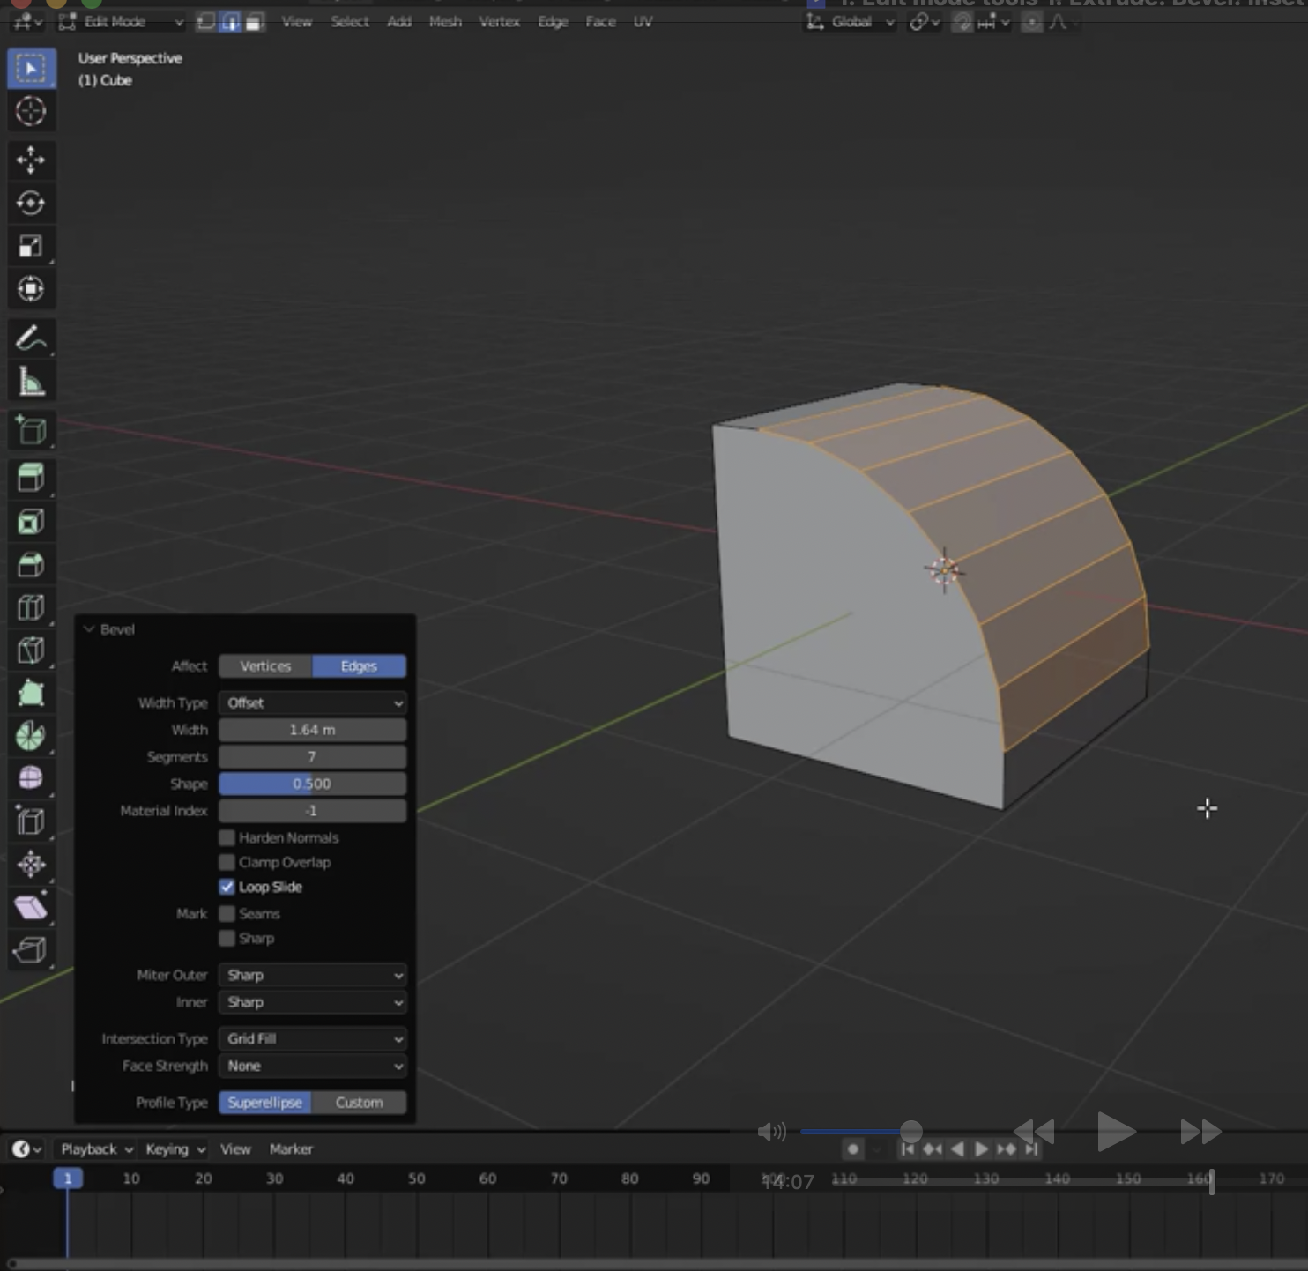The height and width of the screenshot is (1271, 1308).
Task: Open the Miter Inner dropdown
Action: 313,1003
